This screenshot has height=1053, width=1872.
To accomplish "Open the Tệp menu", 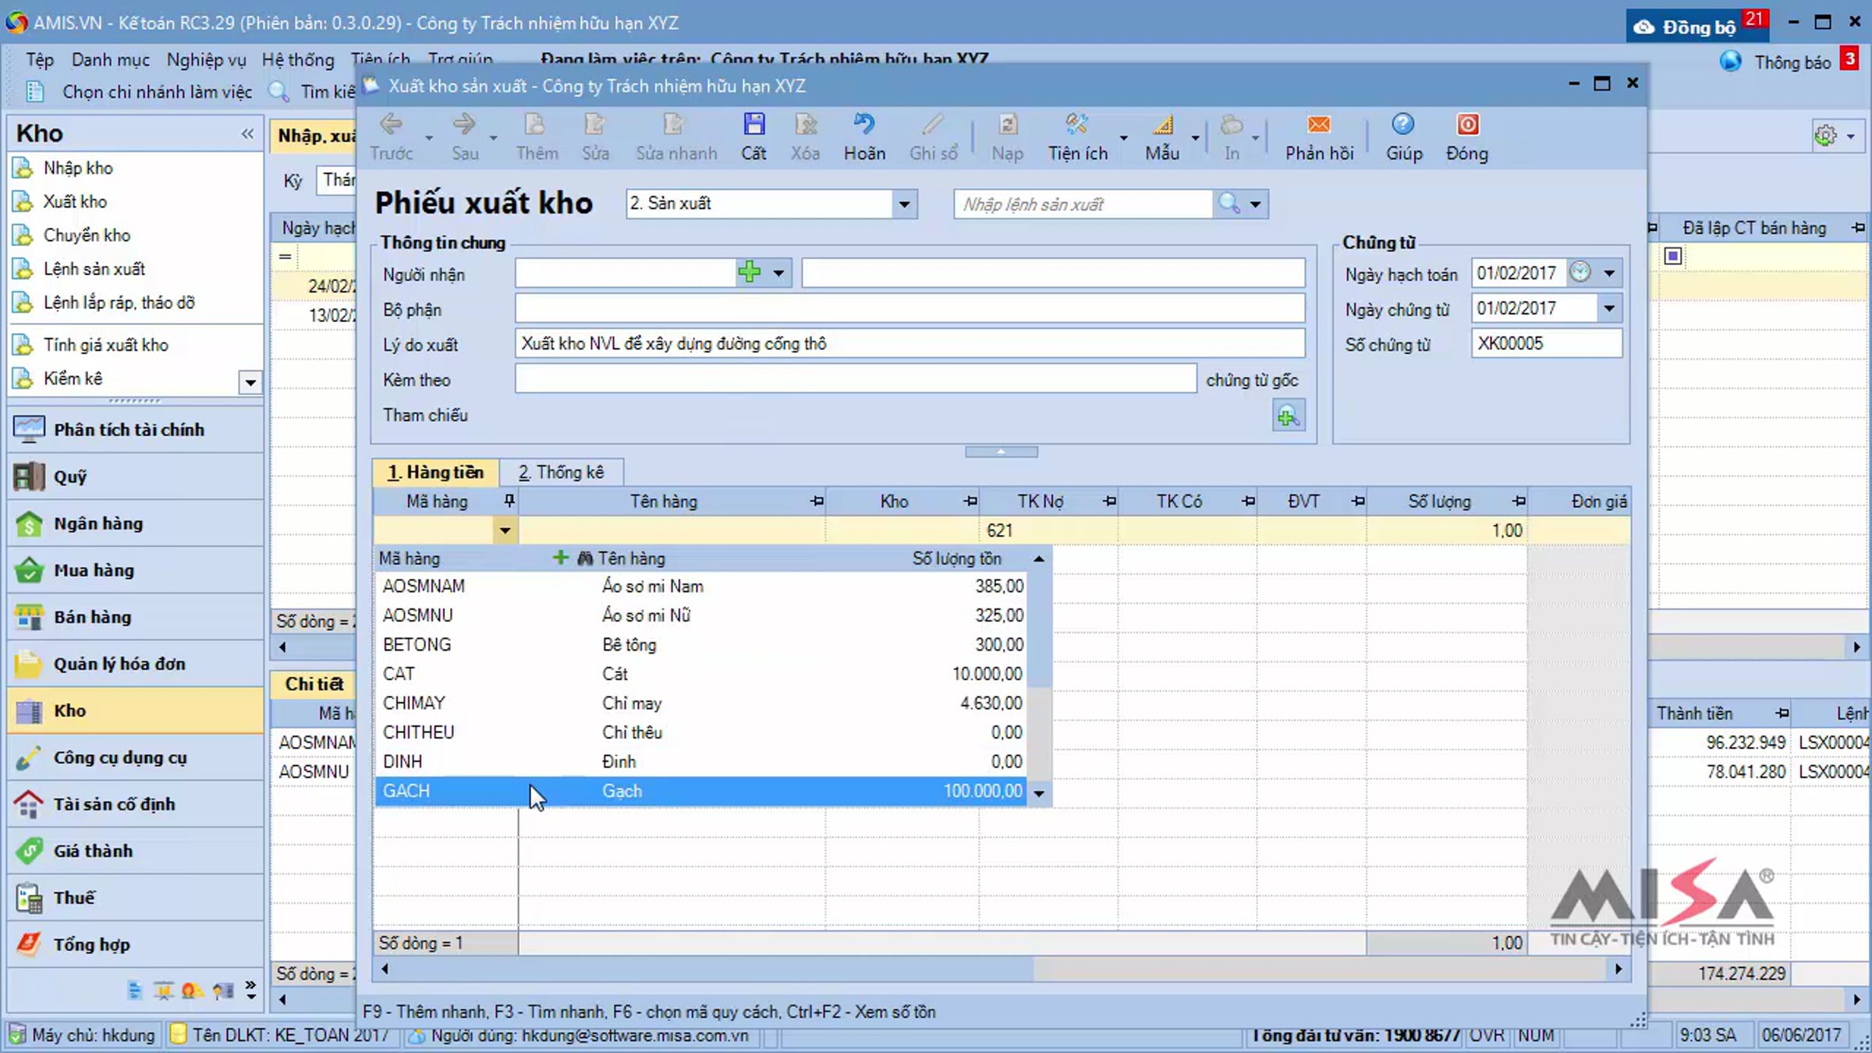I will point(40,60).
